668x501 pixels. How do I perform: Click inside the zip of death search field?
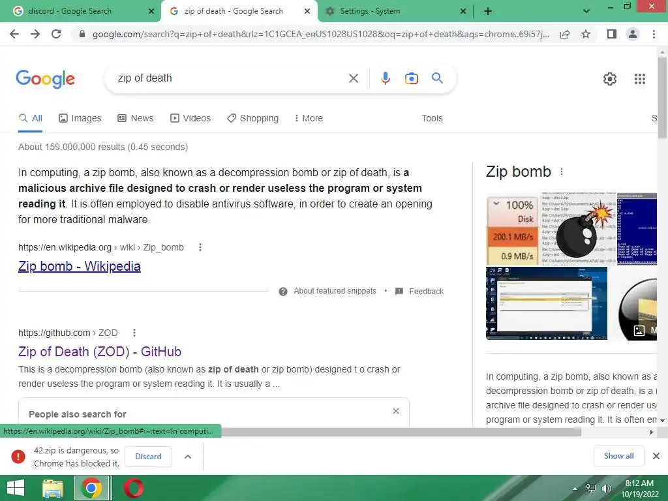coord(230,78)
